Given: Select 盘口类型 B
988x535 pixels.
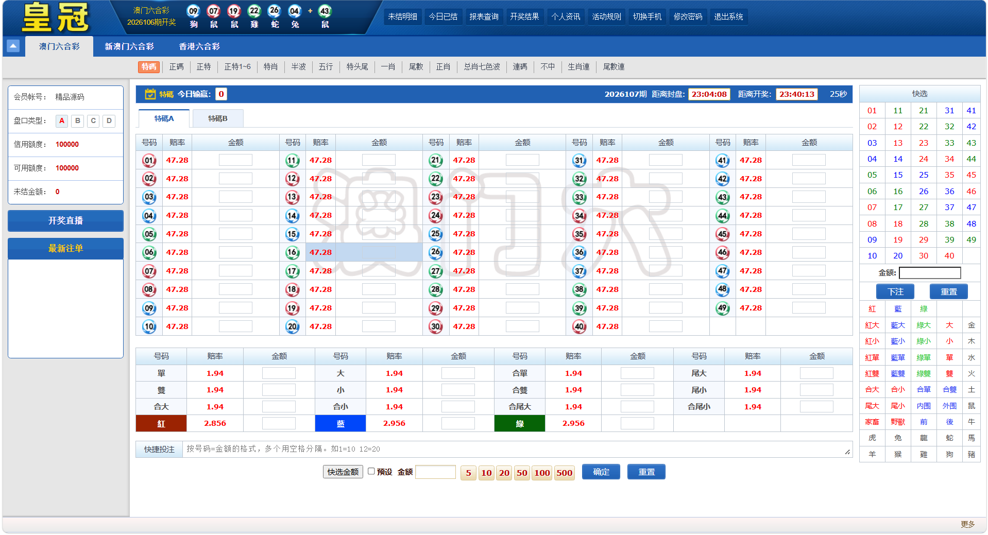Looking at the screenshot, I should 77,121.
